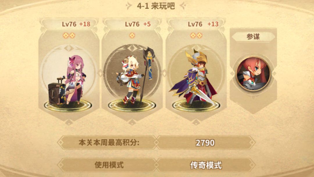Open the red-haired 参谋 advisor portrait

click(253, 74)
